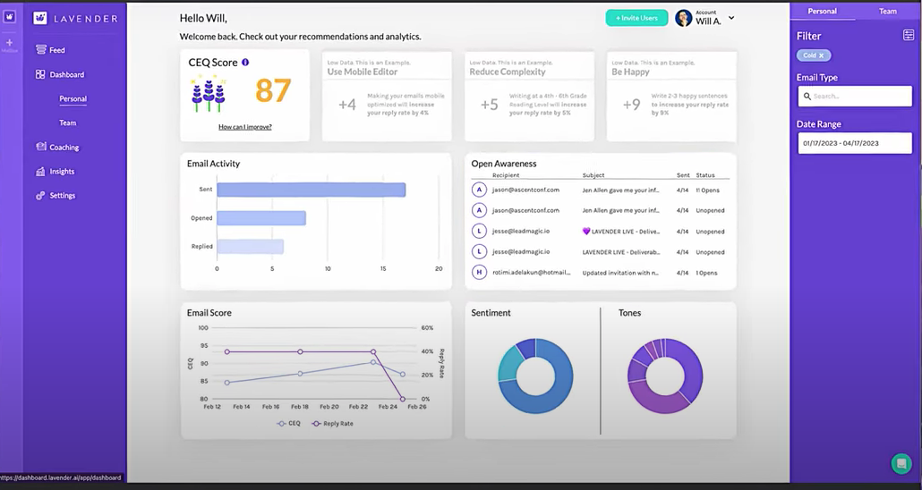The width and height of the screenshot is (922, 490).
Task: Expand the Will A. account dropdown
Action: point(731,18)
